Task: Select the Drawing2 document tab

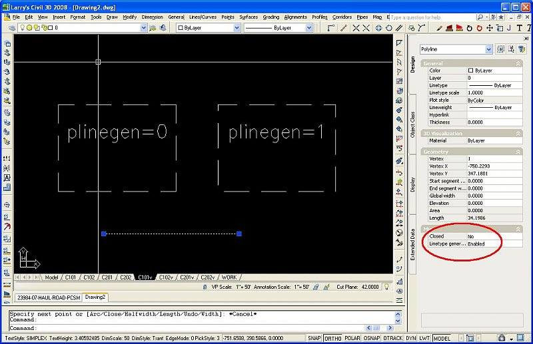Action: 95,297
